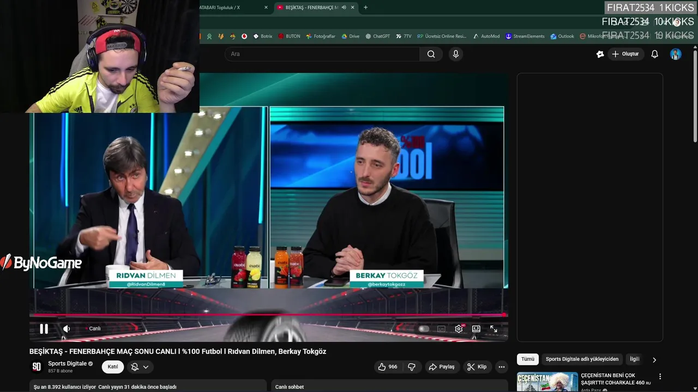Open Ücretsiz Online Resi... bookmark
Screen dimensions: 698x392
pyautogui.click(x=442, y=36)
